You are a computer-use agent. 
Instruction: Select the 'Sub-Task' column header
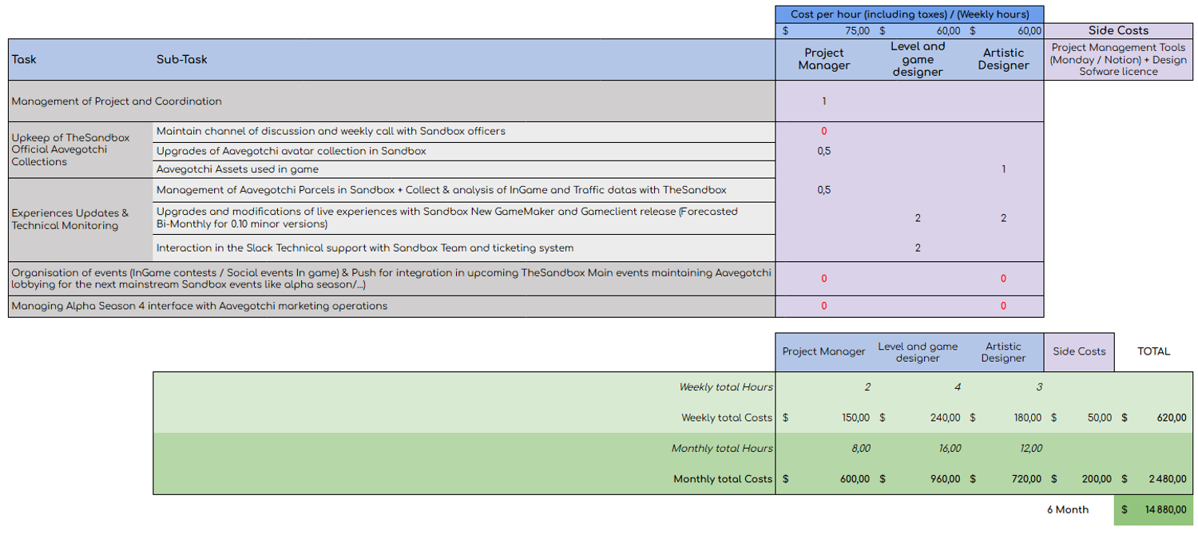point(182,59)
